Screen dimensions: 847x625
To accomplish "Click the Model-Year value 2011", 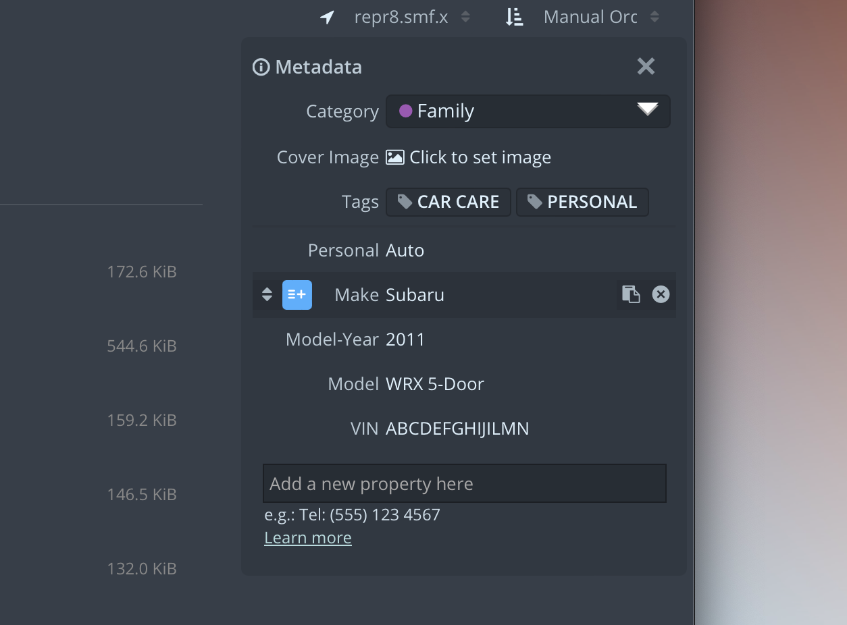I will click(405, 339).
